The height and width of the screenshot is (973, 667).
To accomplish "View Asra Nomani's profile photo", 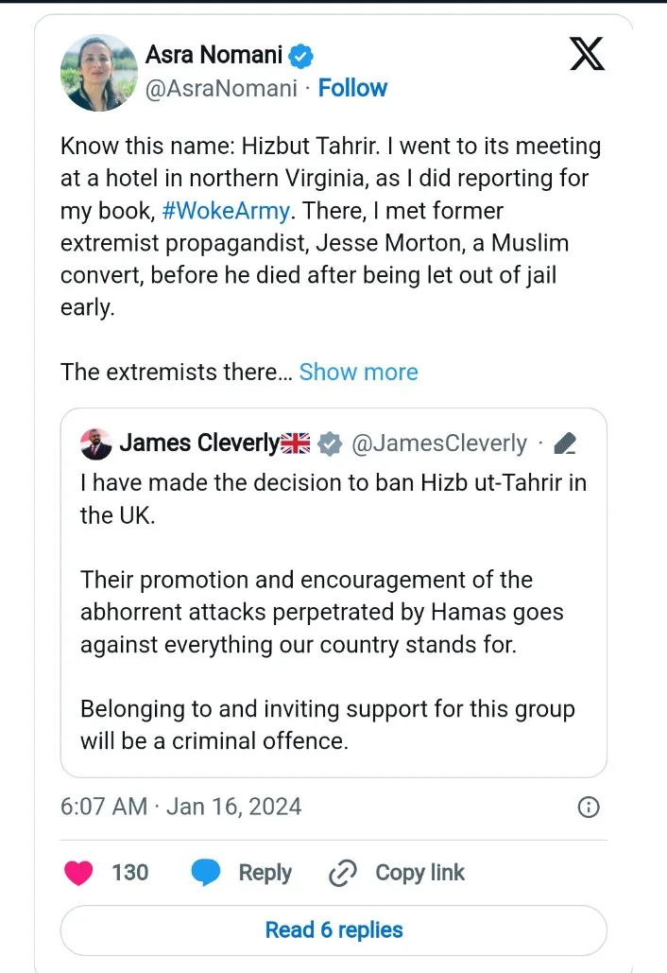I will (99, 73).
